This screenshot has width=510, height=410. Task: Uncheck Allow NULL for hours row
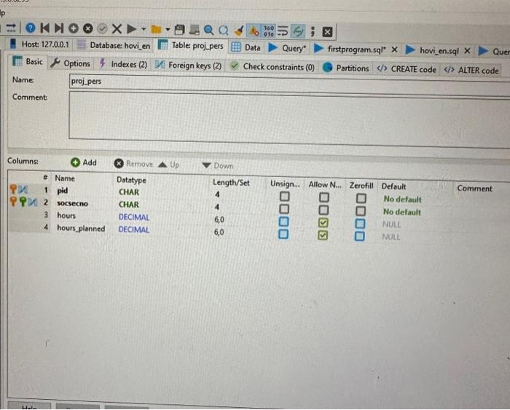323,223
